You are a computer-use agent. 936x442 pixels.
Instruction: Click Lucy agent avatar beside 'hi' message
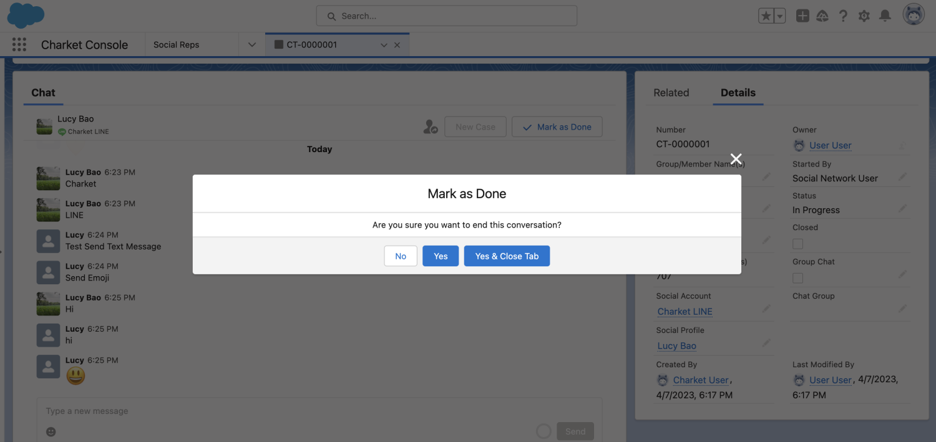pyautogui.click(x=48, y=335)
